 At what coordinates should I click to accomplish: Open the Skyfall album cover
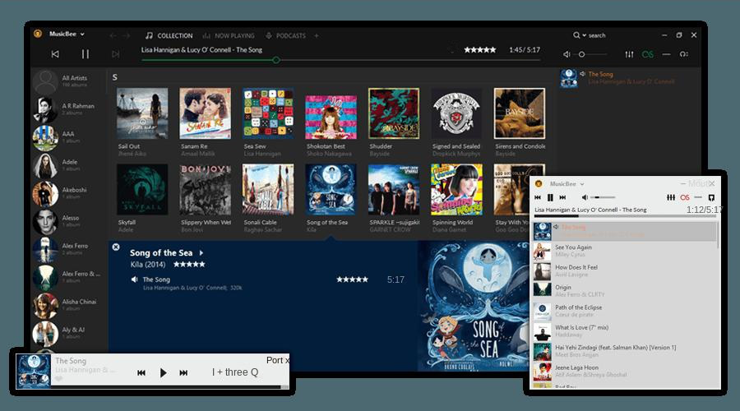coord(142,189)
